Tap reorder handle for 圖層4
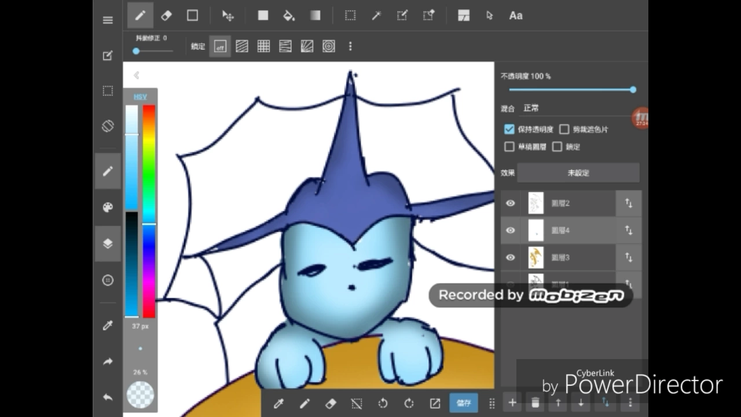The width and height of the screenshot is (741, 417). [x=629, y=231]
